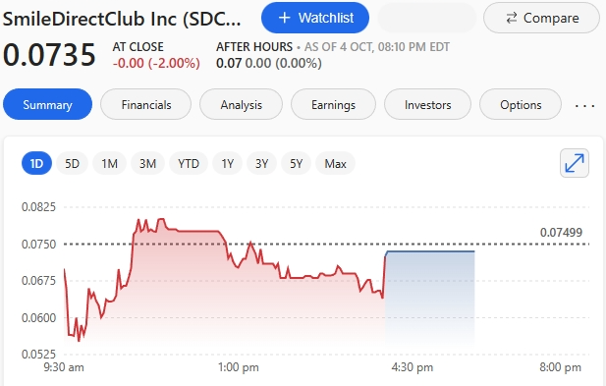Switch to the Financials tab
606x386 pixels.
click(x=146, y=104)
